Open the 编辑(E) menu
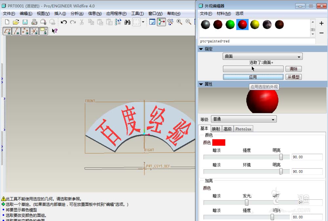Image resolution: width=328 pixels, height=221 pixels. (26, 13)
